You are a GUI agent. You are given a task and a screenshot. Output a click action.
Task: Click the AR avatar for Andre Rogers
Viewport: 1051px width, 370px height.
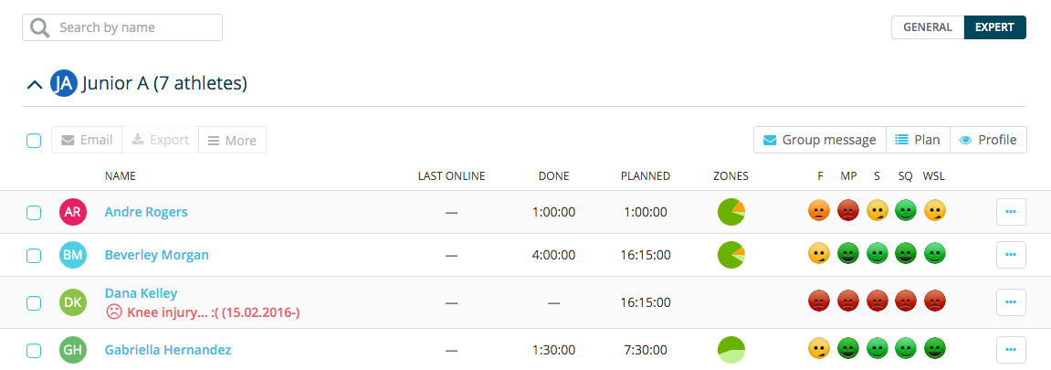[73, 212]
